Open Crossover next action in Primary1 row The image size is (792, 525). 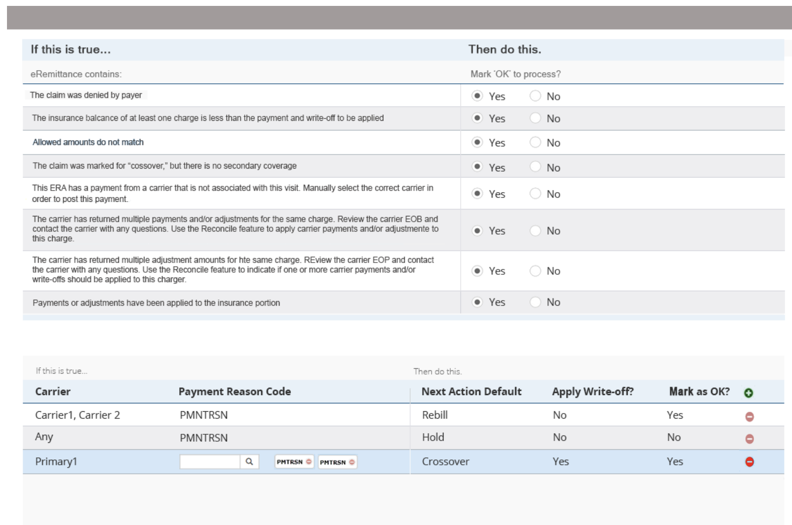click(x=445, y=462)
